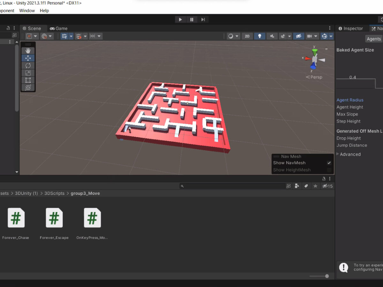
Task: Open the Window menu
Action: point(27,11)
